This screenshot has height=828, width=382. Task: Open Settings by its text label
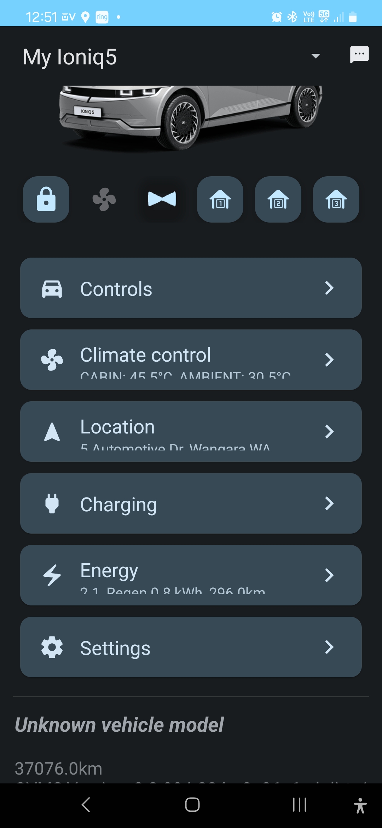click(115, 648)
